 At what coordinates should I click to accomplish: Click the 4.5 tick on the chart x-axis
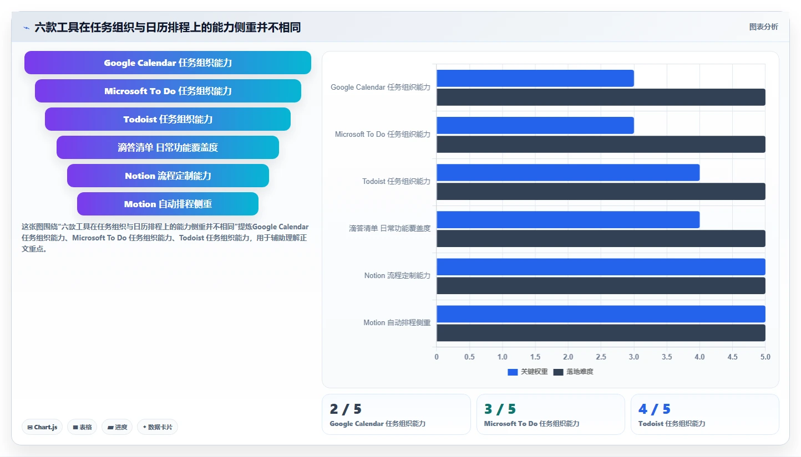click(x=733, y=357)
